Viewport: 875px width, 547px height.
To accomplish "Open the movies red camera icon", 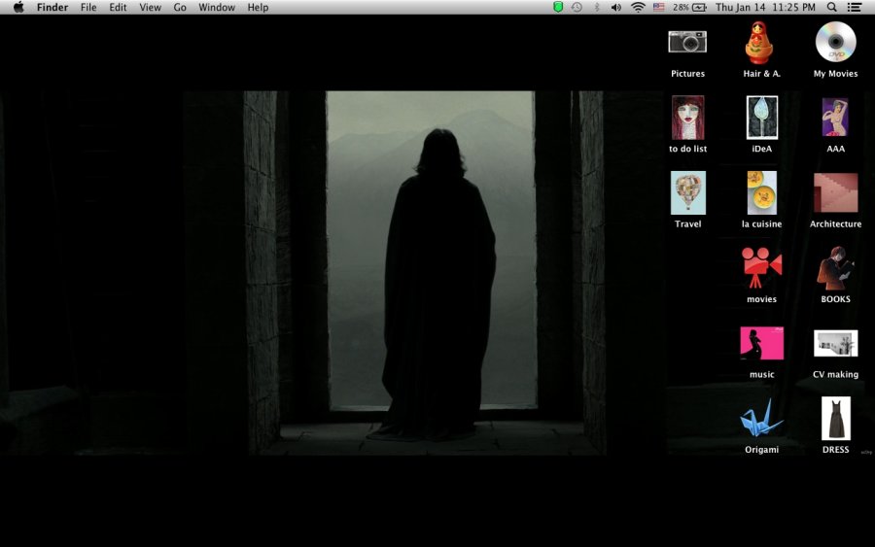I will coord(761,268).
